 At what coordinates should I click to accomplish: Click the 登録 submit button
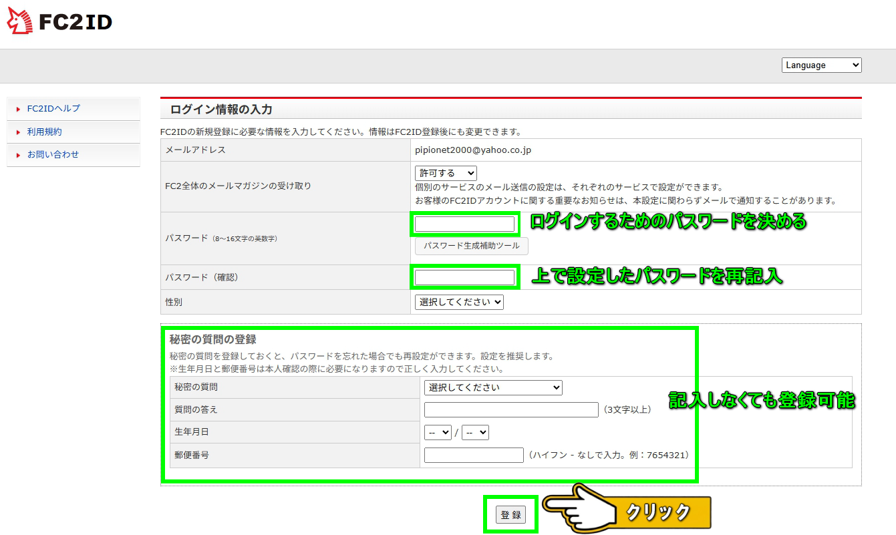coord(510,515)
